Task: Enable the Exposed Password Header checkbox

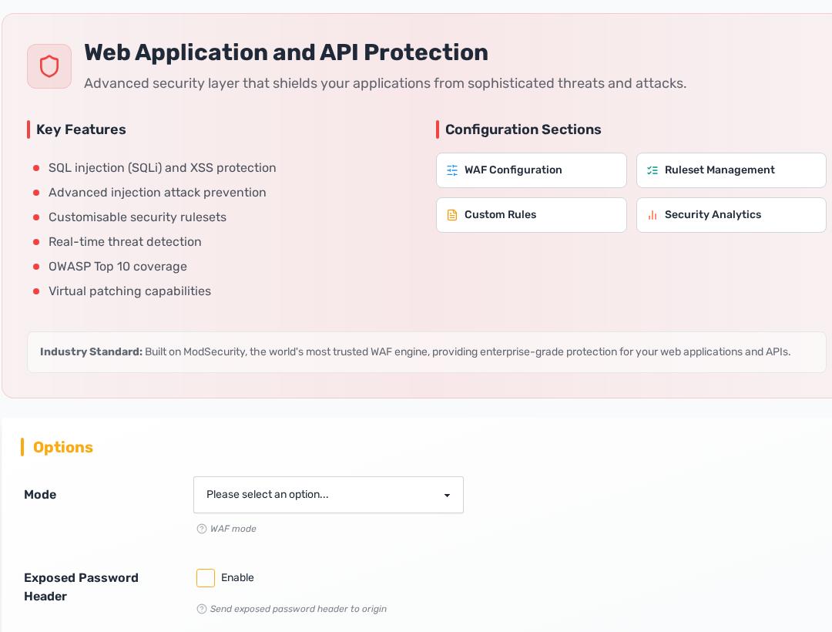Action: coord(206,578)
